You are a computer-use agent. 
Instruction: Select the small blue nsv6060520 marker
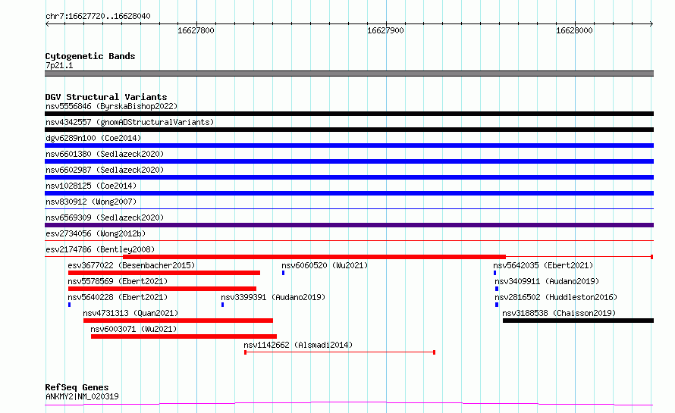point(283,273)
